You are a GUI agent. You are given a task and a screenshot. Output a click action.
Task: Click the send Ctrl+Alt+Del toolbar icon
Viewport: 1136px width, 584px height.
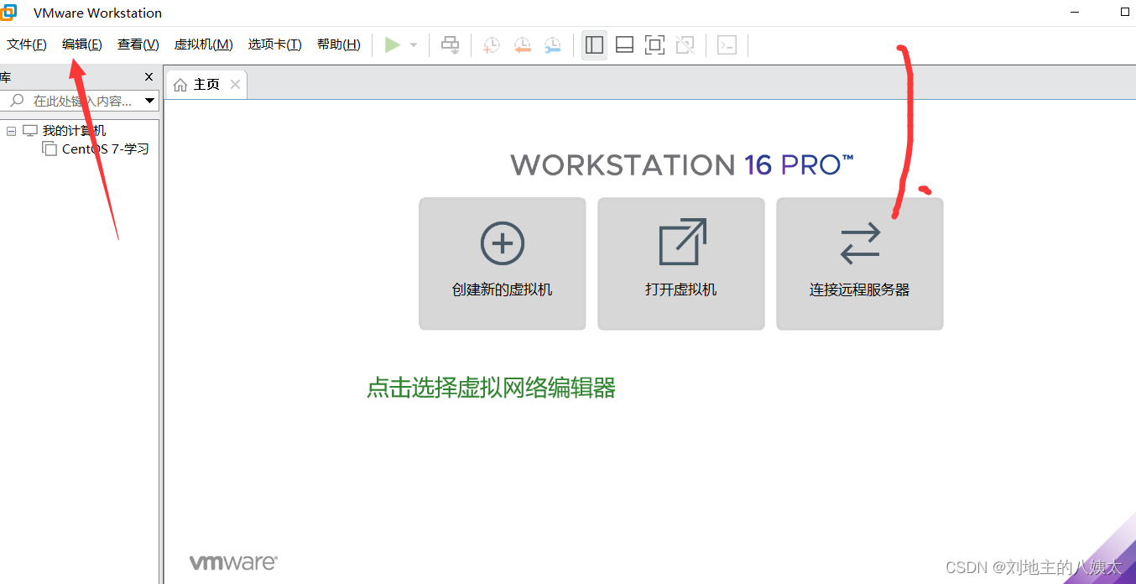click(x=451, y=45)
